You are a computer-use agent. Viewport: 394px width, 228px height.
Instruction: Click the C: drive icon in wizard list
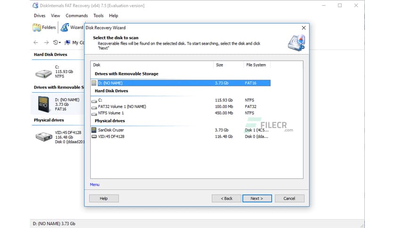click(x=94, y=101)
